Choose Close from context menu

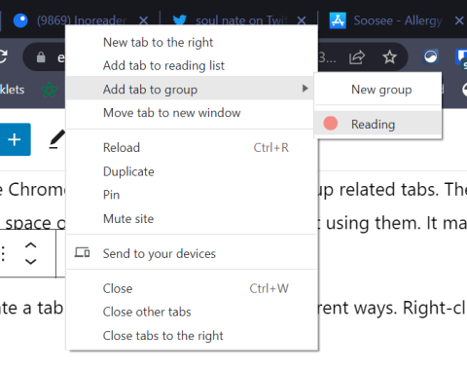pyautogui.click(x=192, y=288)
